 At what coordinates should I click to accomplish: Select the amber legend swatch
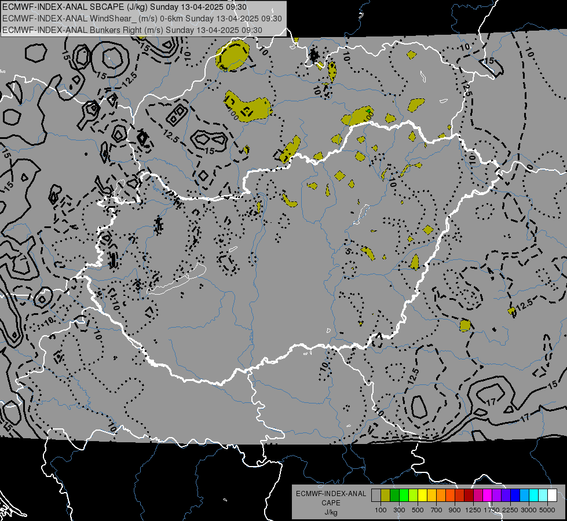(x=431, y=496)
